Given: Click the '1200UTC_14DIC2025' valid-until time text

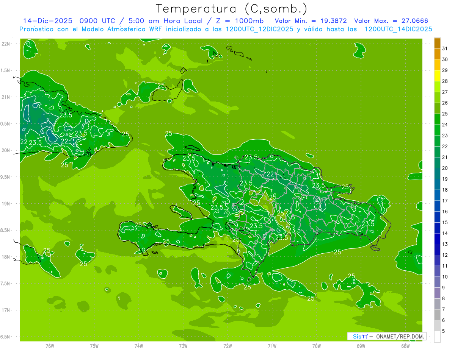Looking at the screenshot, I should point(398,29).
